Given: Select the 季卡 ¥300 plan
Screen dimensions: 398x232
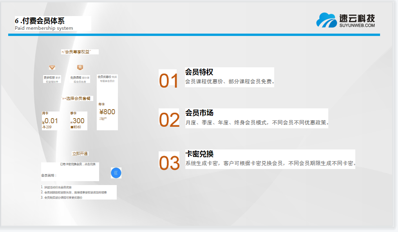Looking at the screenshot, I should click(x=78, y=120).
